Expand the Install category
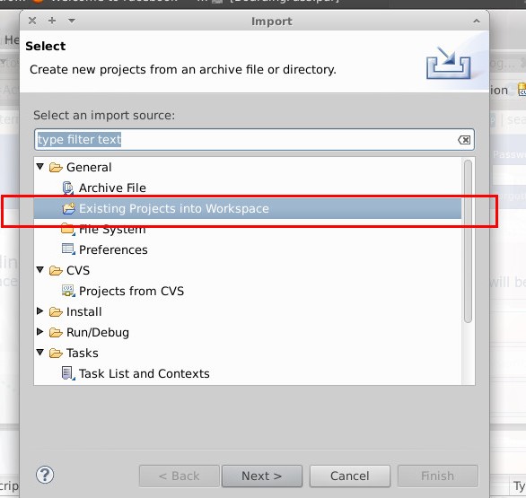The image size is (526, 498). 39,311
